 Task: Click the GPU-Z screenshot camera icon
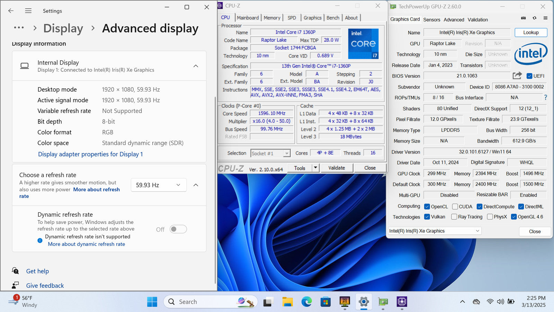pyautogui.click(x=523, y=18)
